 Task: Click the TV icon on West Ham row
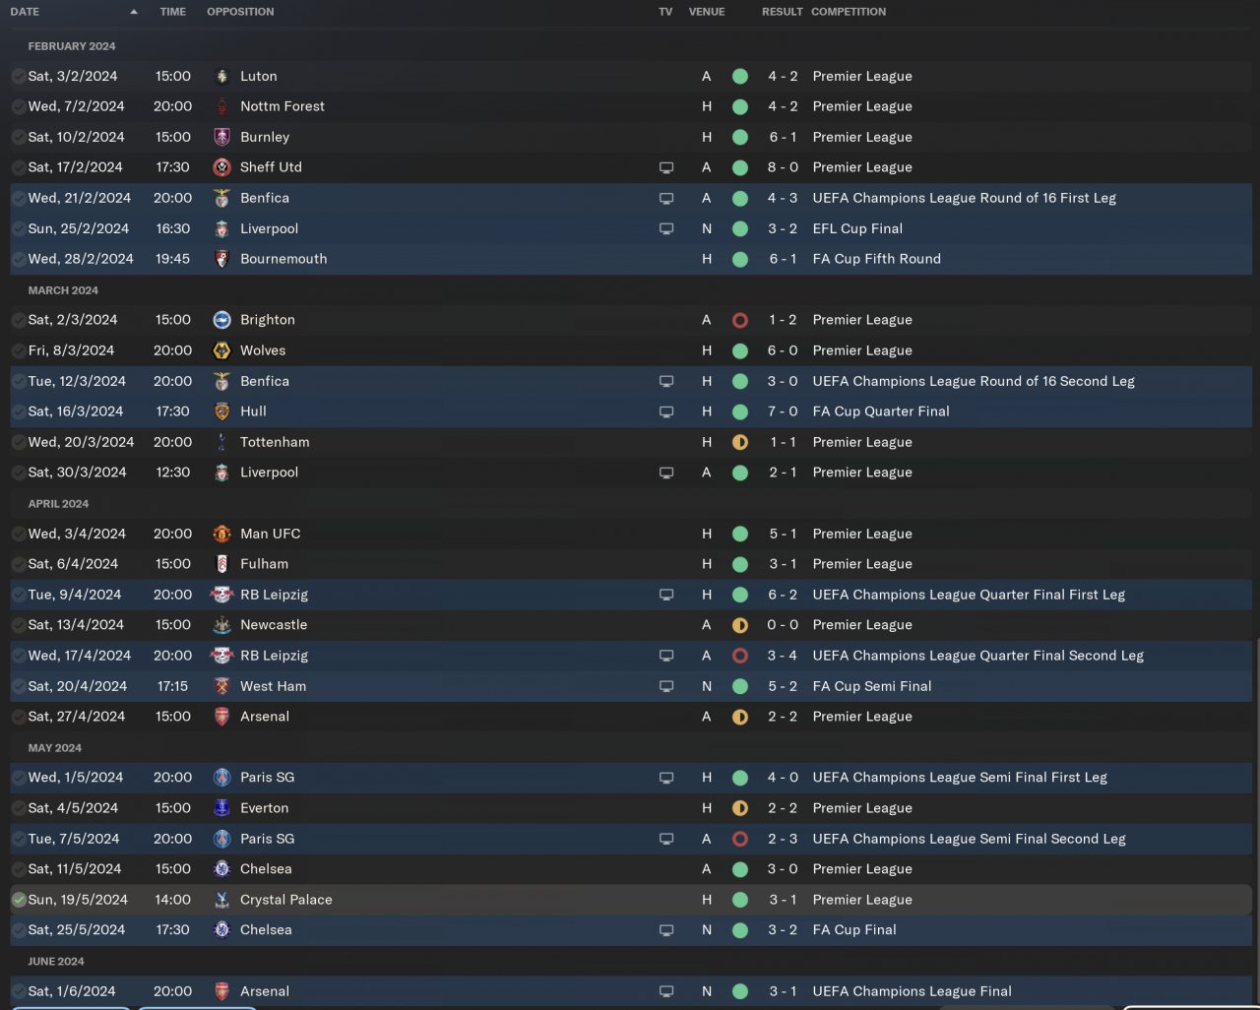point(666,686)
